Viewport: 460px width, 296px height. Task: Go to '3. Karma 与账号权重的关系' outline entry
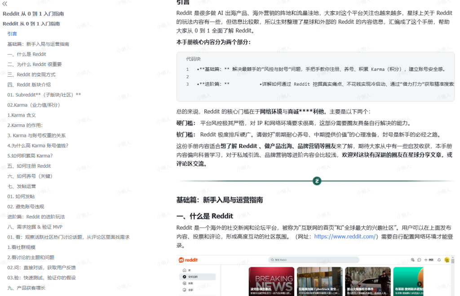coord(36,135)
